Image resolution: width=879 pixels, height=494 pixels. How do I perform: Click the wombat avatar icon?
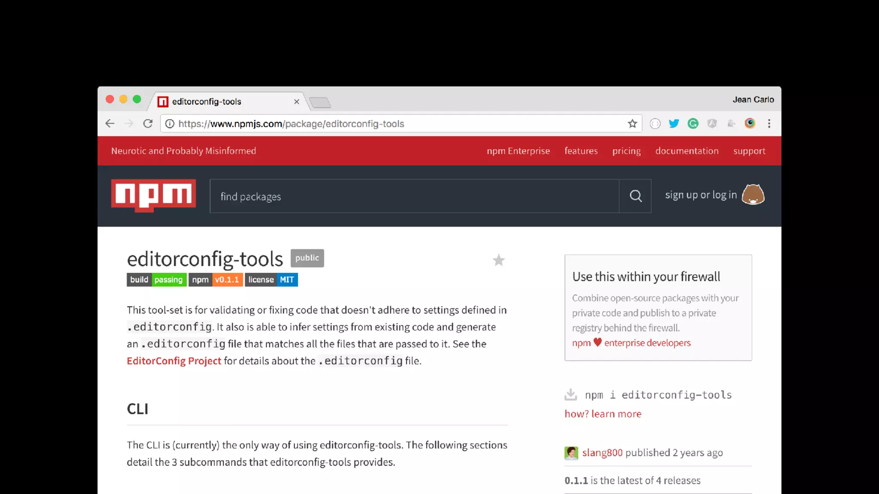(753, 195)
